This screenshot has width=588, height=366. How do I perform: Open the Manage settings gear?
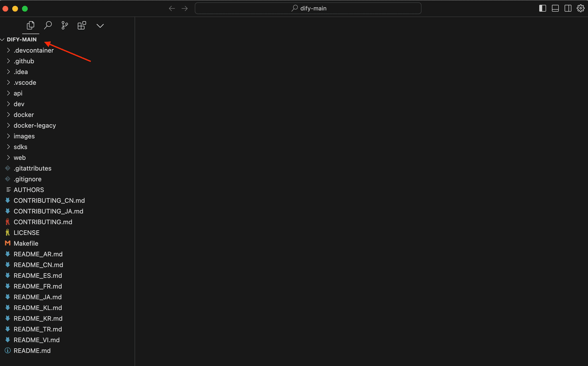580,8
